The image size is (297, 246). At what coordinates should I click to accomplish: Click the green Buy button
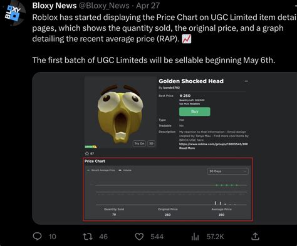[x=195, y=111]
